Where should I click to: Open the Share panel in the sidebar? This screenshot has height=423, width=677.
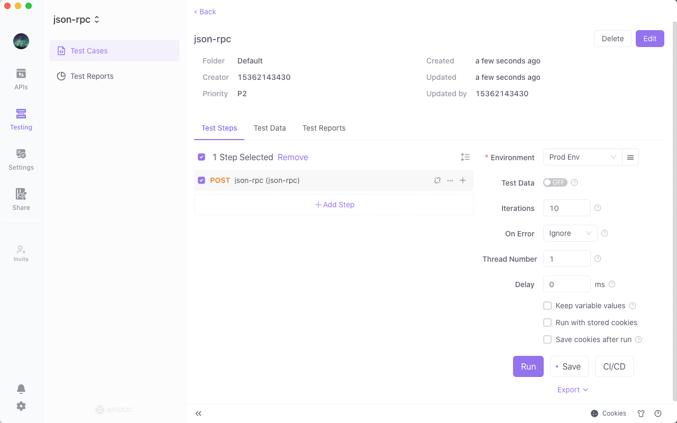point(21,199)
